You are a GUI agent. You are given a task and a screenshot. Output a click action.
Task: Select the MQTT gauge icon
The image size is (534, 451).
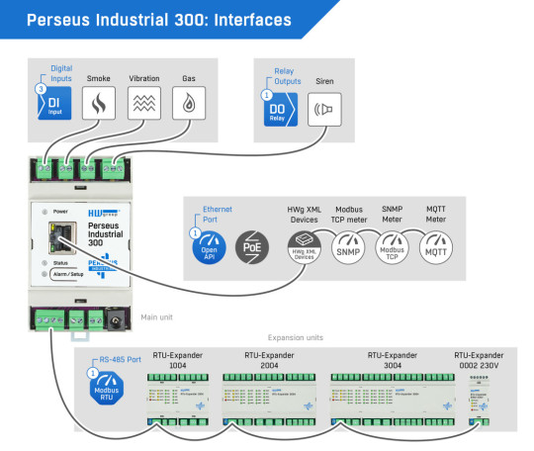click(436, 247)
